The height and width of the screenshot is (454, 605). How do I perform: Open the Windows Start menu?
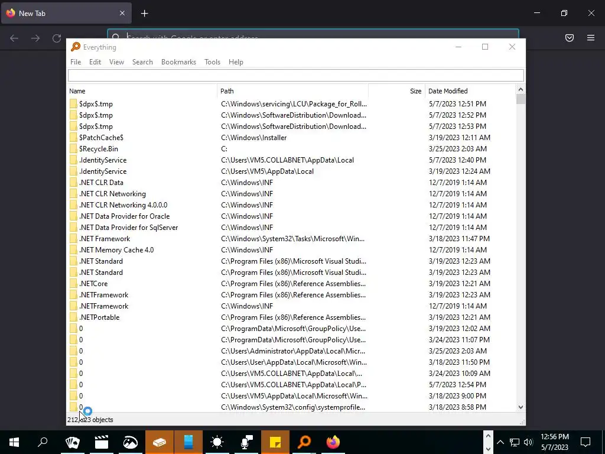point(14,442)
